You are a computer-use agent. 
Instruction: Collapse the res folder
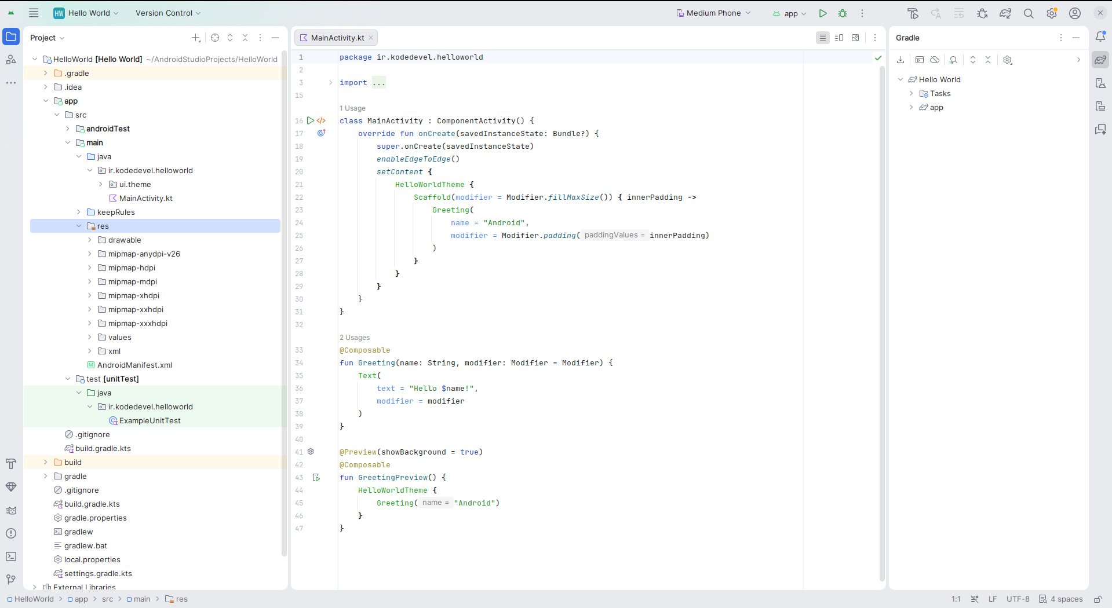79,226
